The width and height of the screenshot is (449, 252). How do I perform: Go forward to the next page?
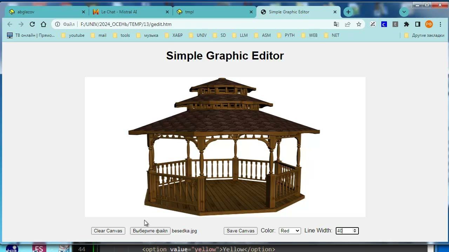(x=21, y=24)
